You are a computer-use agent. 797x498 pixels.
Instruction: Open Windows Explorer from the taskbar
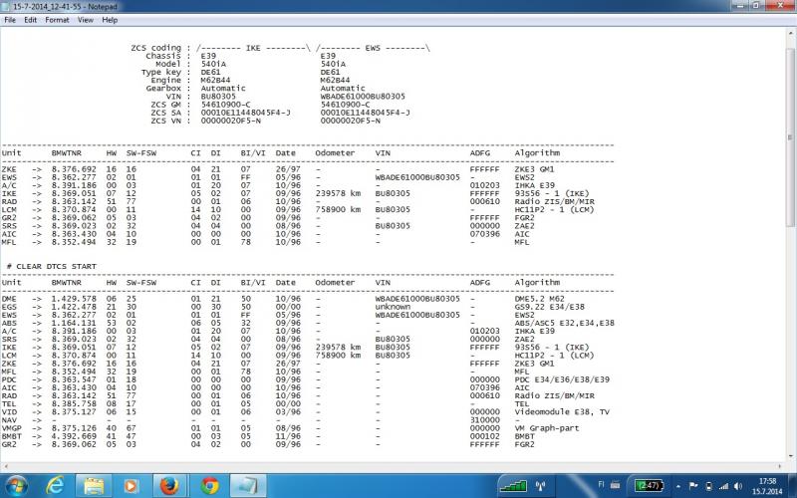94,486
